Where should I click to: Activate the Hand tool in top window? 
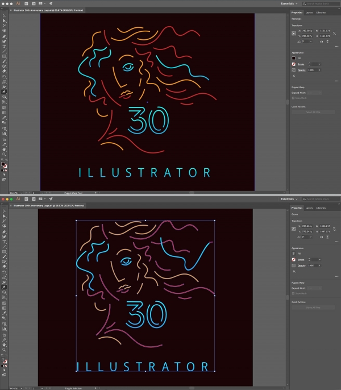click(x=4, y=150)
